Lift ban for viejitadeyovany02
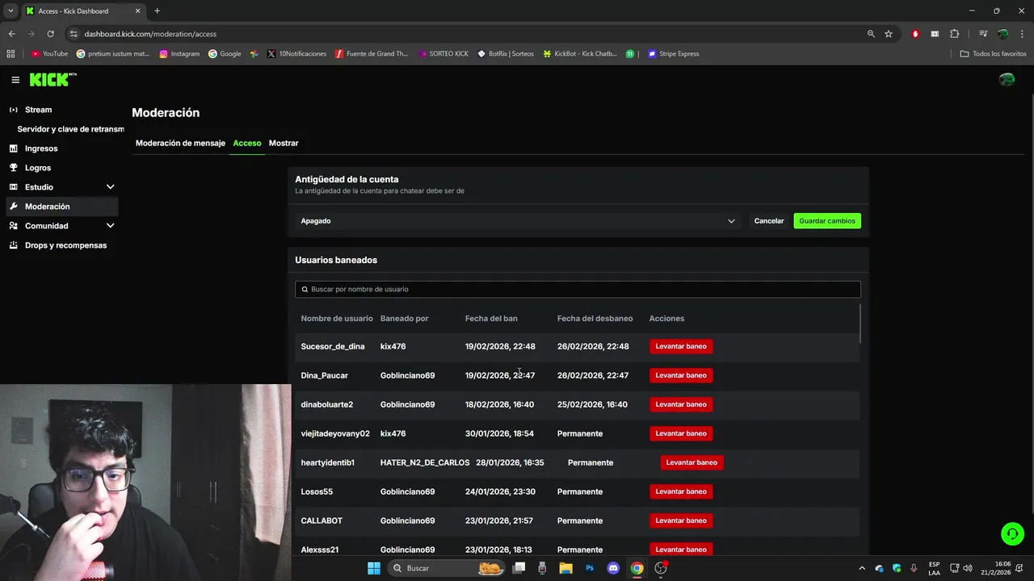 (x=681, y=433)
